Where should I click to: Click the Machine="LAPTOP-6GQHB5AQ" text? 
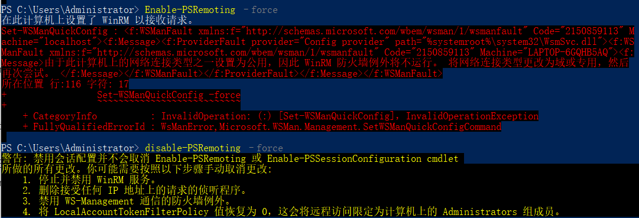tap(544, 53)
